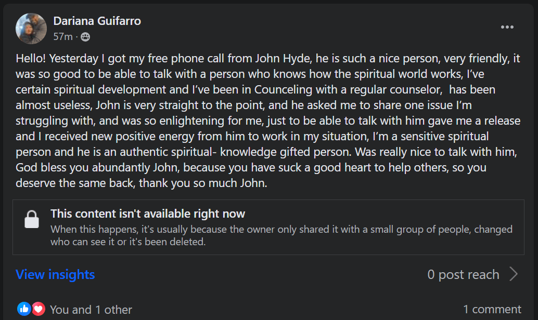Click the red heart Love reaction icon
The height and width of the screenshot is (320, 538).
pos(39,309)
